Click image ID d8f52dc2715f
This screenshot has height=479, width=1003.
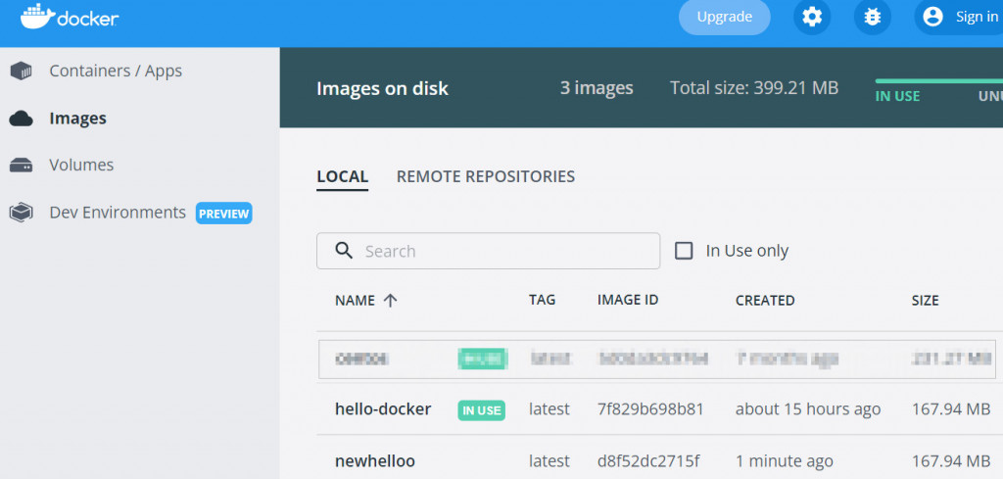point(648,461)
